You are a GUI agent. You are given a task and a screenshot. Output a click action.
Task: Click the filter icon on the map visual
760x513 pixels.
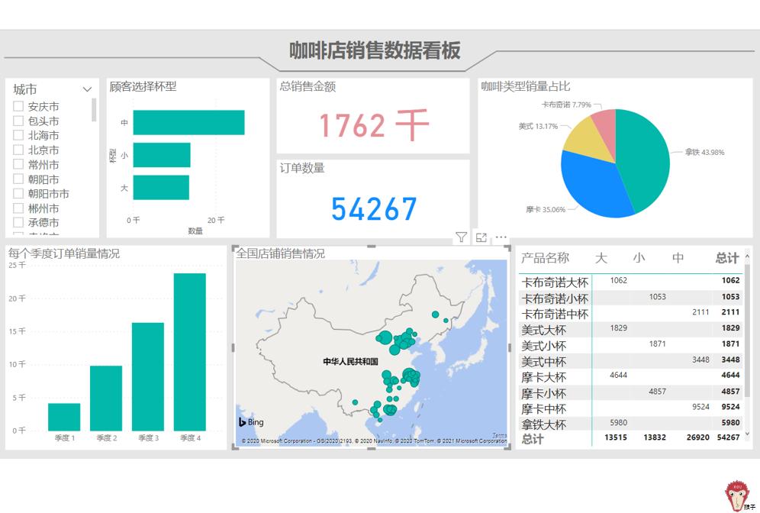[462, 237]
